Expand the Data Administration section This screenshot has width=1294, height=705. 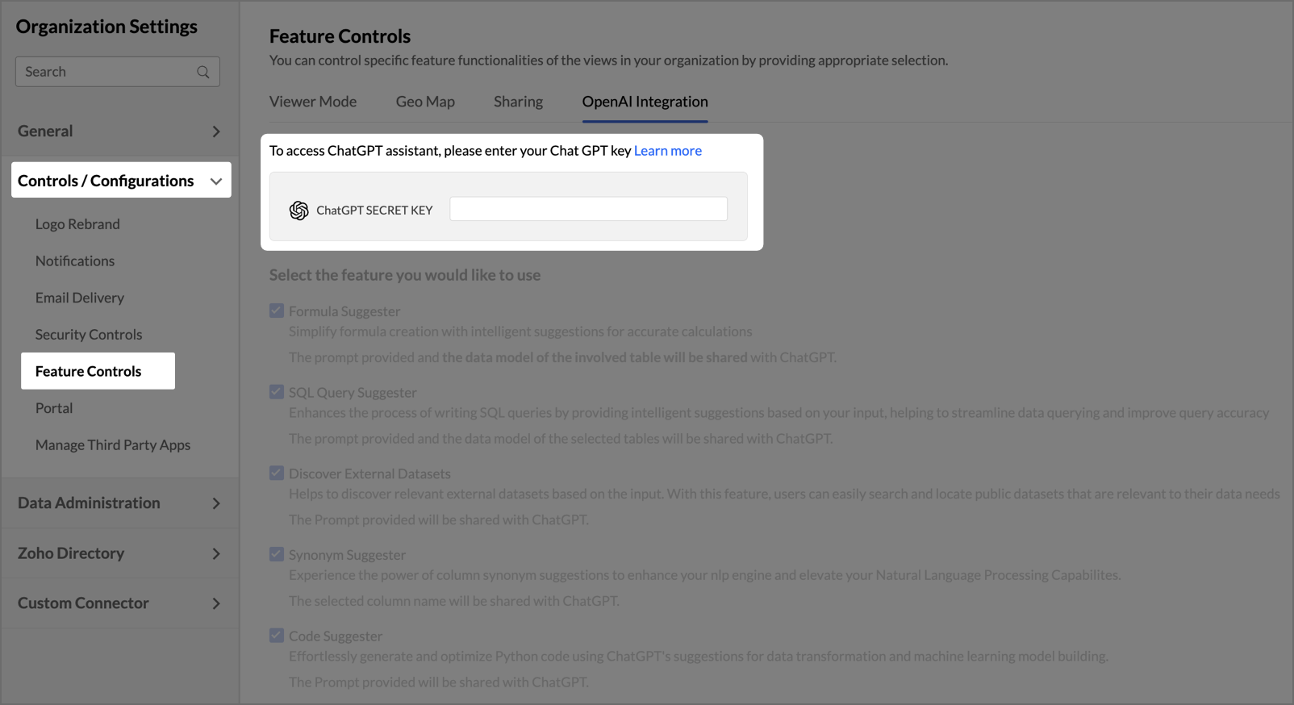point(216,503)
